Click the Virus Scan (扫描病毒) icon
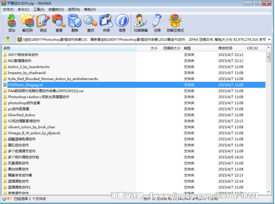 (x=141, y=21)
